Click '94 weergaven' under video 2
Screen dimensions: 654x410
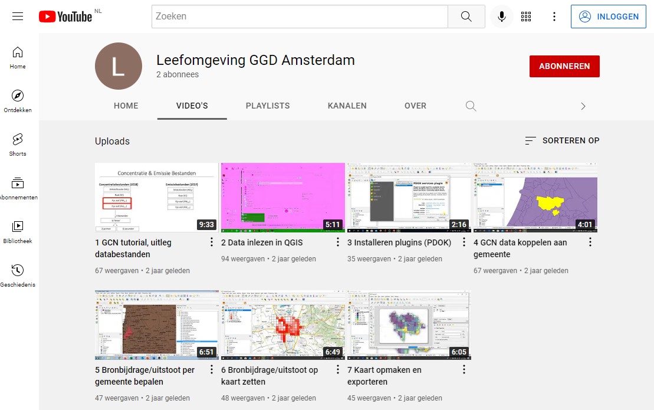243,258
